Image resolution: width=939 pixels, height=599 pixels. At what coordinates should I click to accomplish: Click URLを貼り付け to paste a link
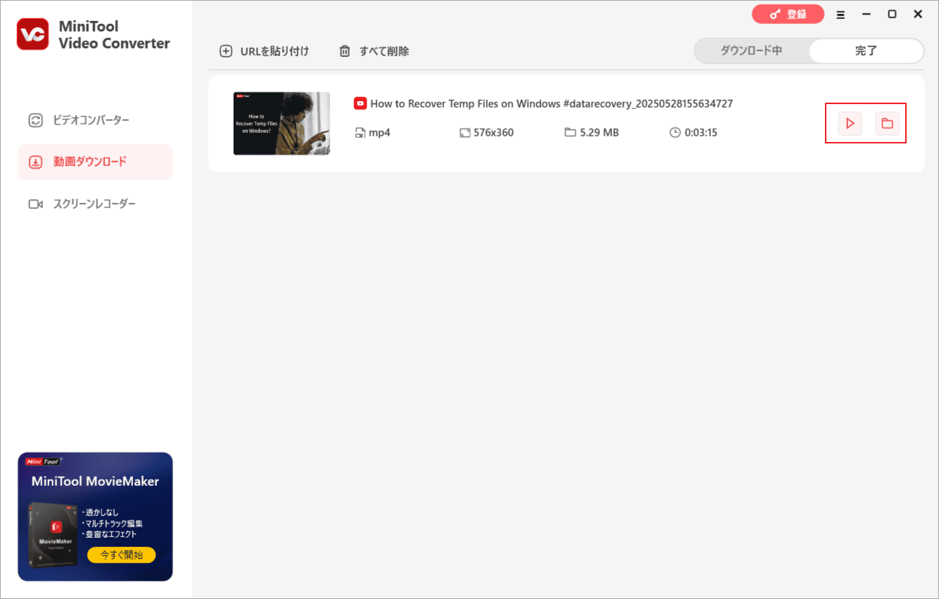coord(265,51)
